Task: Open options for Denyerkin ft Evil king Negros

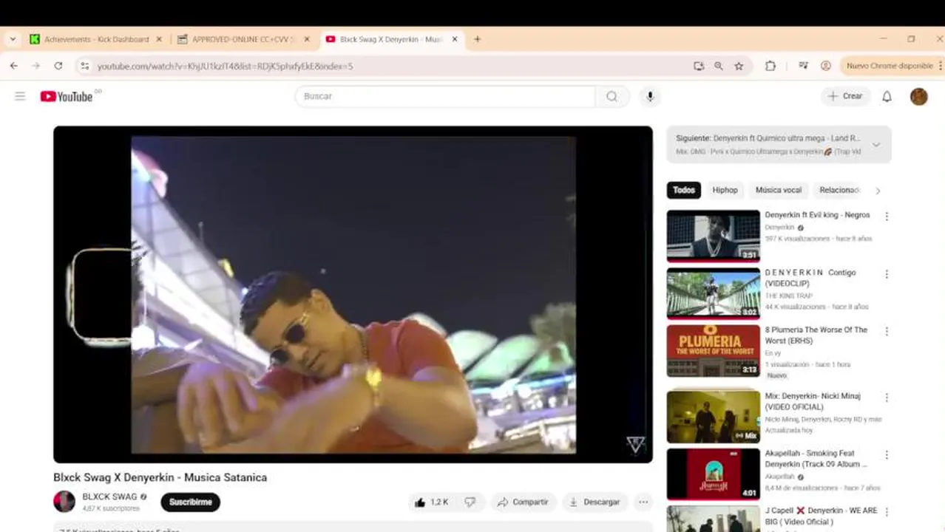Action: coord(887,216)
